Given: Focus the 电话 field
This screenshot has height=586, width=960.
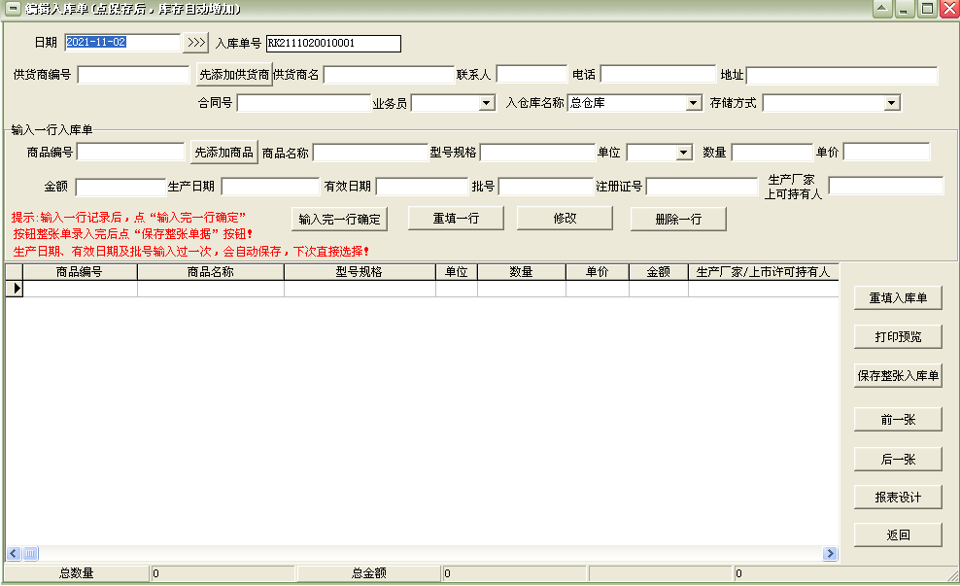Looking at the screenshot, I should click(x=658, y=74).
